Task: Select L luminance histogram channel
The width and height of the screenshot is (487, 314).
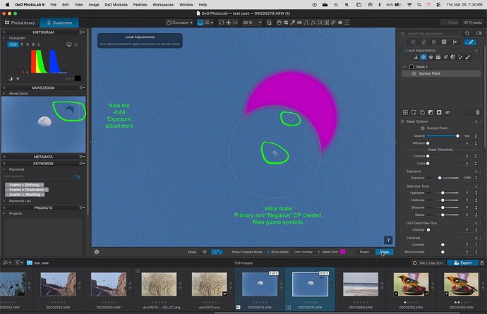Action: click(x=39, y=44)
